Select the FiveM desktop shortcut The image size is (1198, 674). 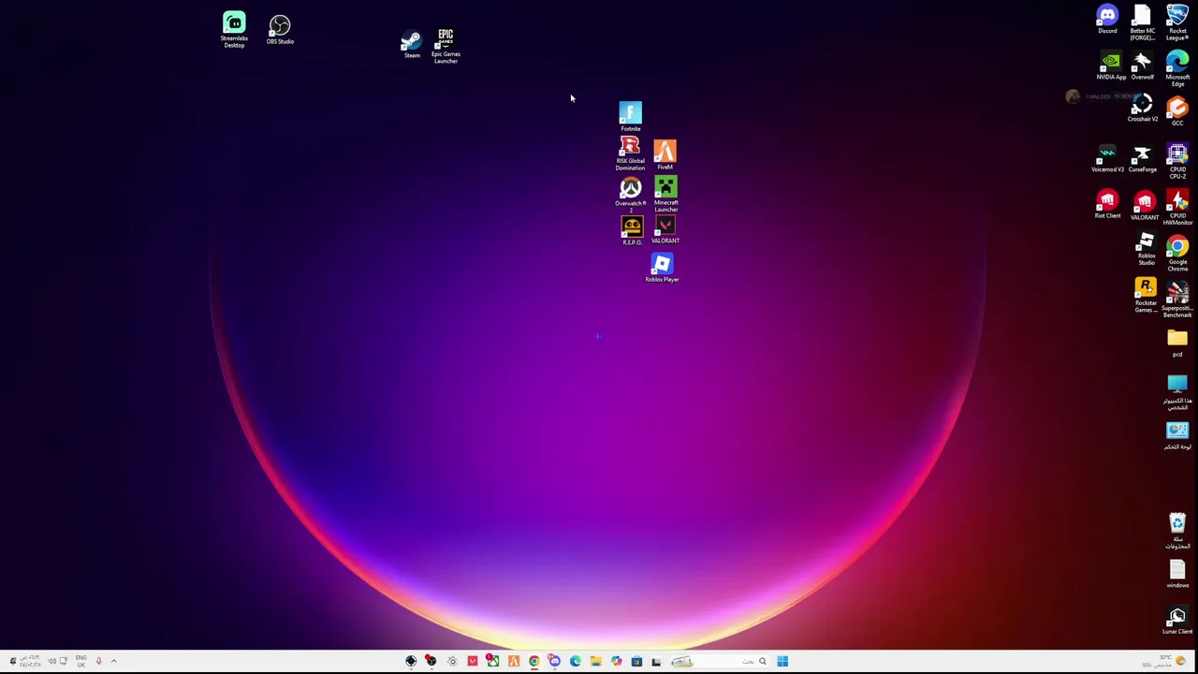665,155
